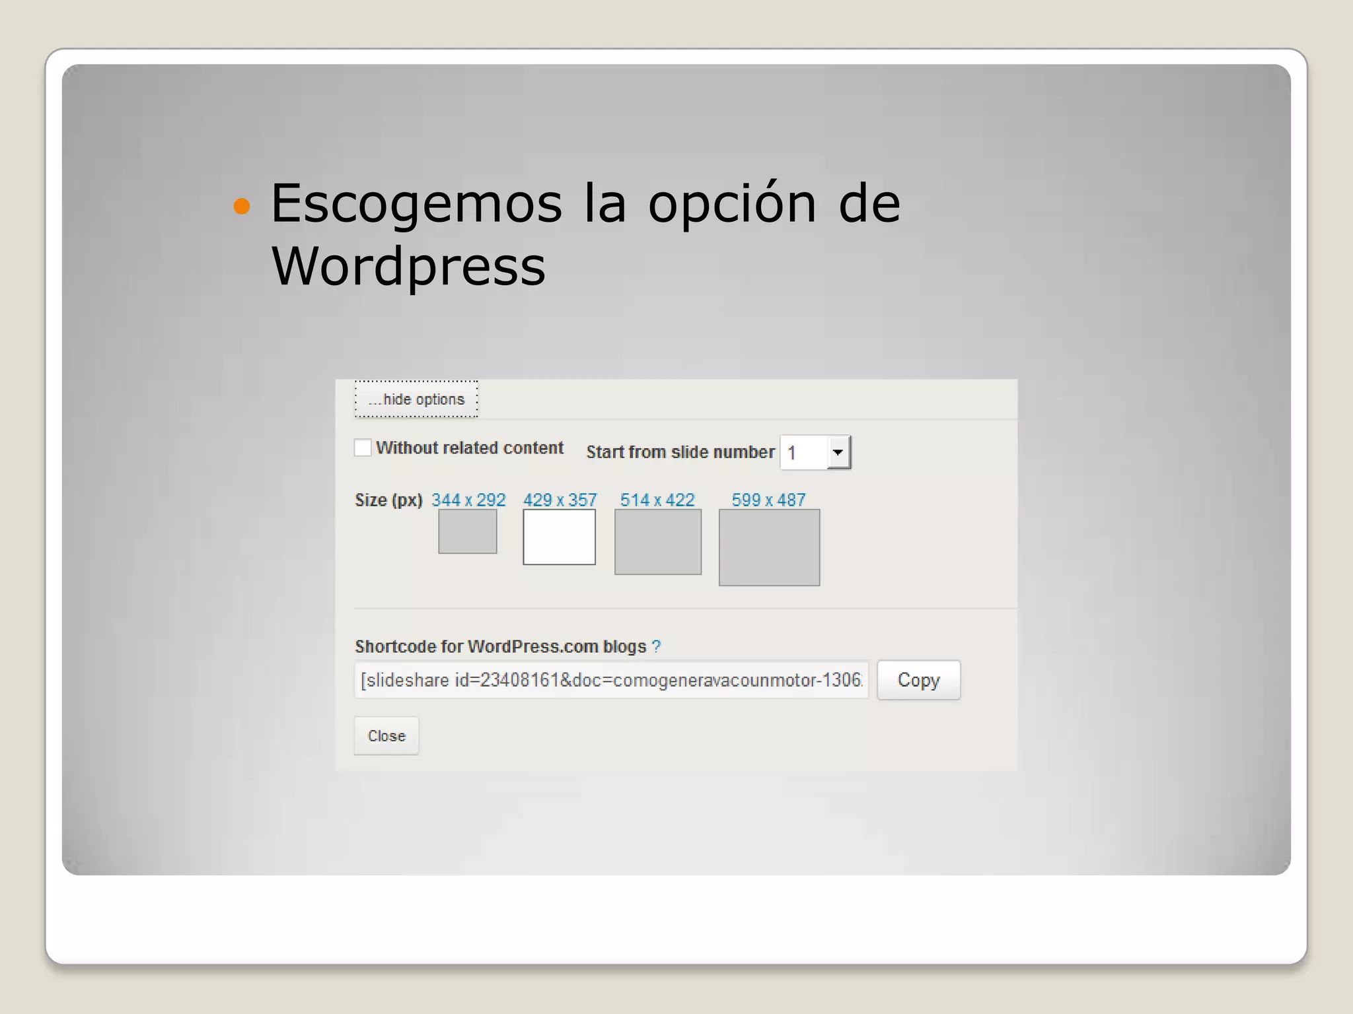The image size is (1353, 1014).
Task: Select the 344 x 292 size link
Action: point(468,500)
